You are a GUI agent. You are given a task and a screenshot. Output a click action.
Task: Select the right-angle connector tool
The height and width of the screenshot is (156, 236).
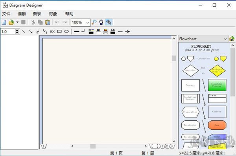click(x=38, y=31)
